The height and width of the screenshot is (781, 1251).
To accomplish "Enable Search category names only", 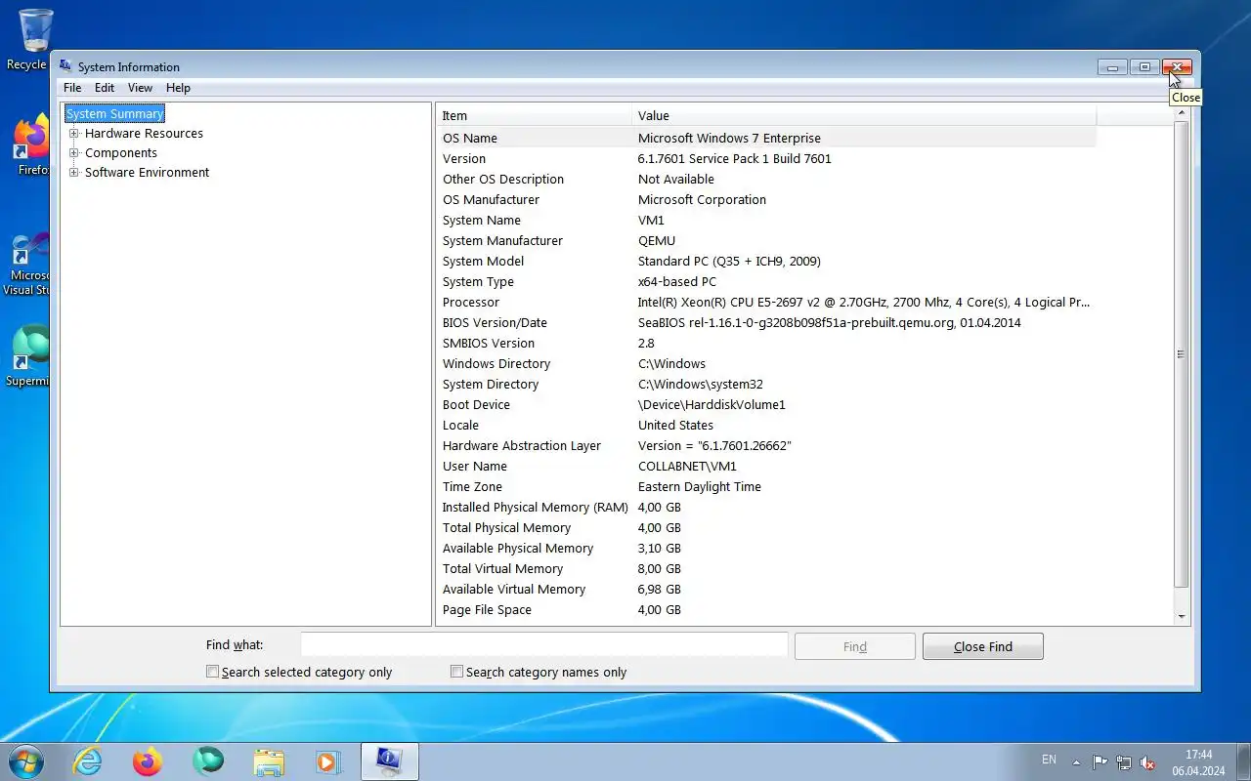I will pyautogui.click(x=456, y=672).
